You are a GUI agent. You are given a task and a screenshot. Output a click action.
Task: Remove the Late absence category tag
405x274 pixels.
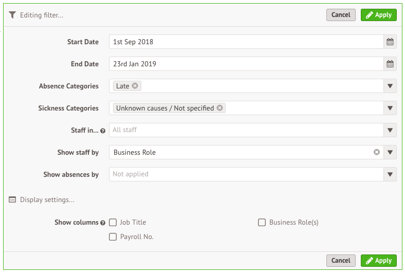(135, 86)
